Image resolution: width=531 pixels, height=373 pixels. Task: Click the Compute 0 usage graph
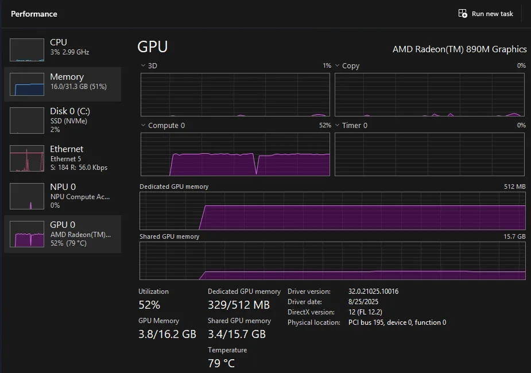[x=235, y=154]
